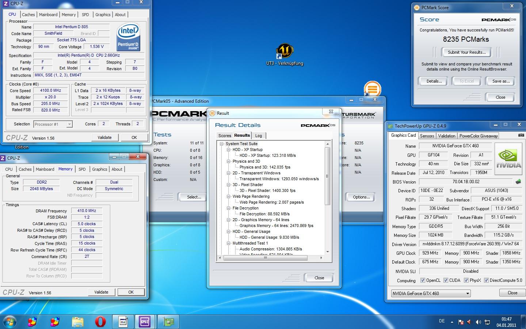Screen dimensions: 526x329
Task: Launch Opera browser from the taskbar
Action: pos(100,322)
